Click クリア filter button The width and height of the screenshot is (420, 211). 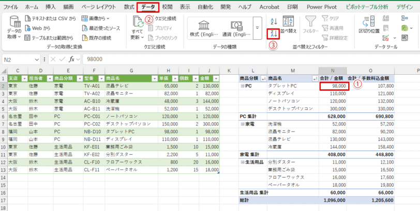tap(331, 19)
